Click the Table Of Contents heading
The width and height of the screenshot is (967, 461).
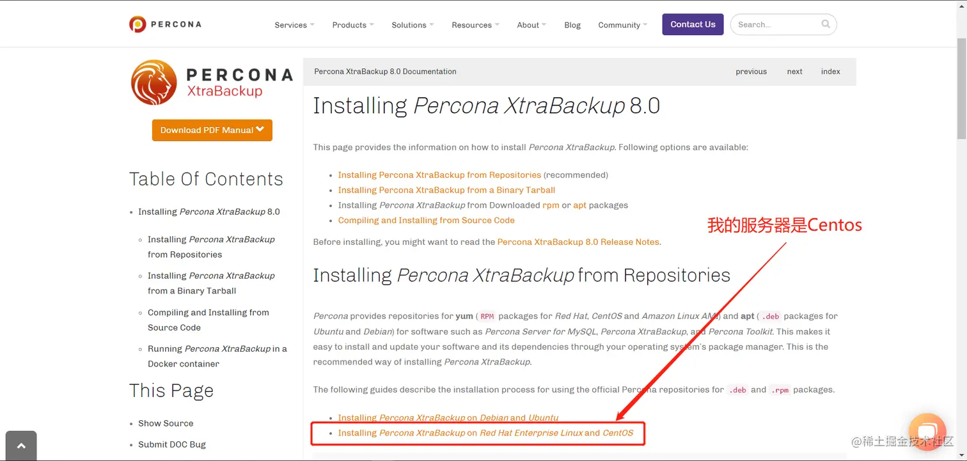206,179
